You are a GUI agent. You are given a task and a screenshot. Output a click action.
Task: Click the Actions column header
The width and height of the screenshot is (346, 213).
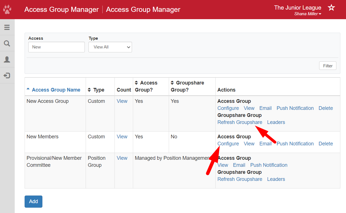pos(226,90)
